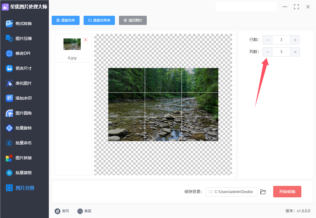Select 批量旋转 batch rotate tool
This screenshot has height=218, width=316.
click(19, 128)
